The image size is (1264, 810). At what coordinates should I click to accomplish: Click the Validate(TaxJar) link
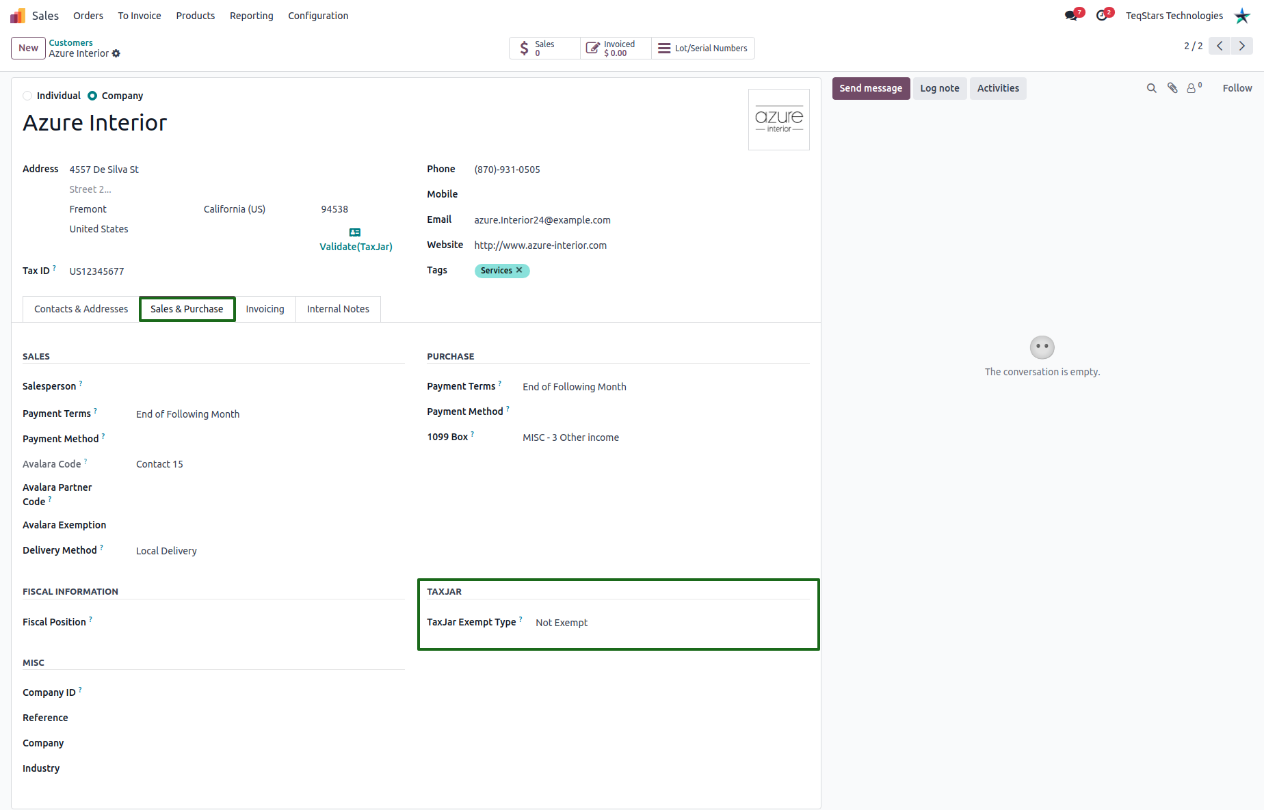356,247
